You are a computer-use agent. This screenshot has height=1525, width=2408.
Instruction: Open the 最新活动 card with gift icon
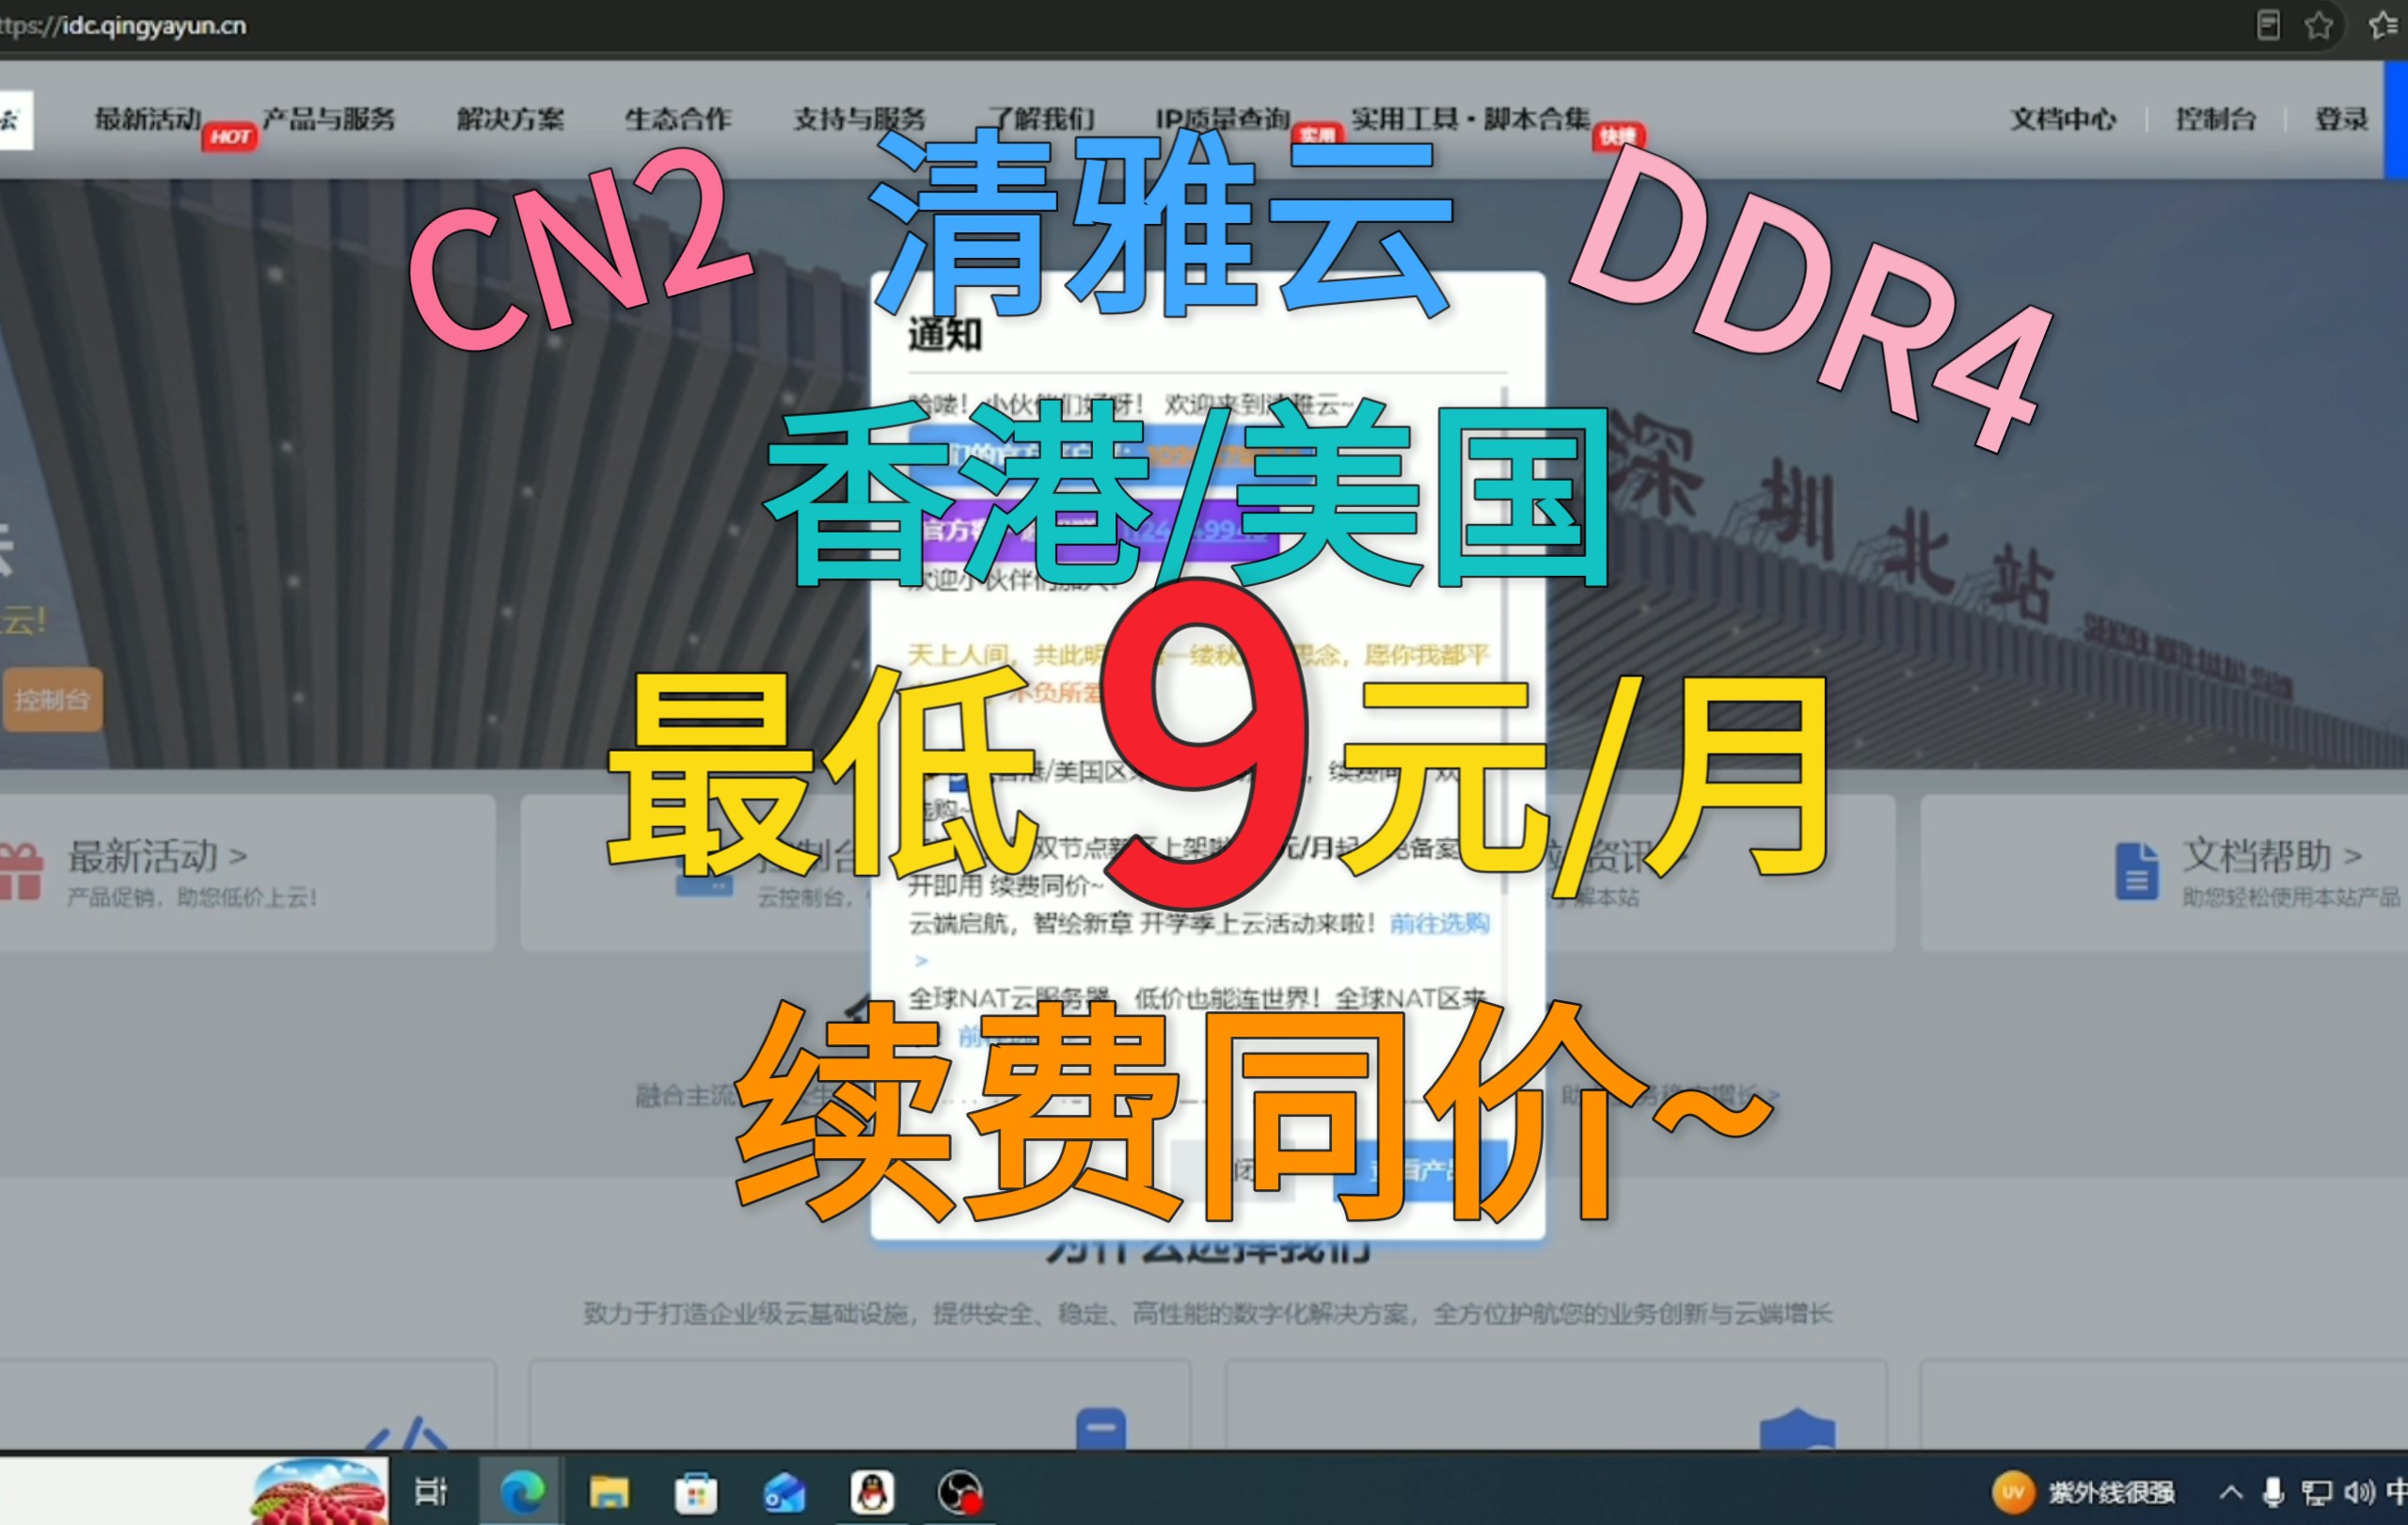click(x=20, y=872)
